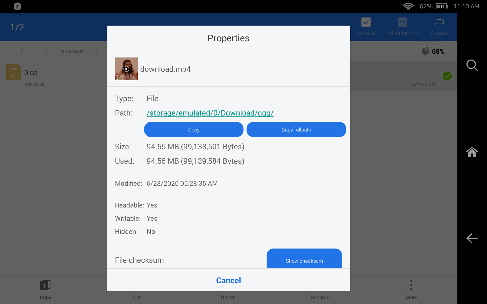Click the Select Interval icon

(x=402, y=22)
